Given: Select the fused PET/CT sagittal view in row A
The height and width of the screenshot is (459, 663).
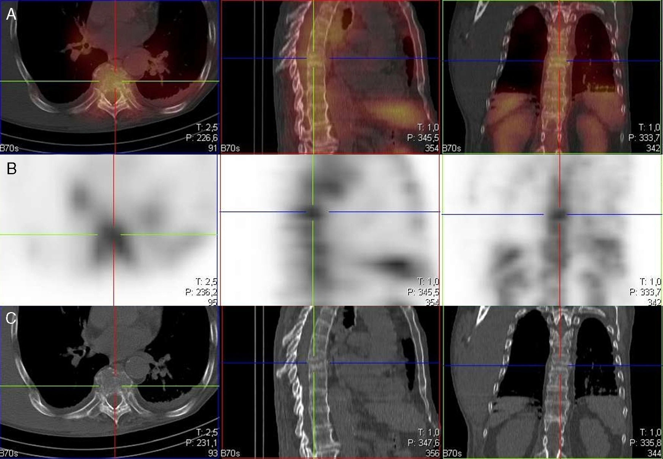Looking at the screenshot, I should point(330,76).
